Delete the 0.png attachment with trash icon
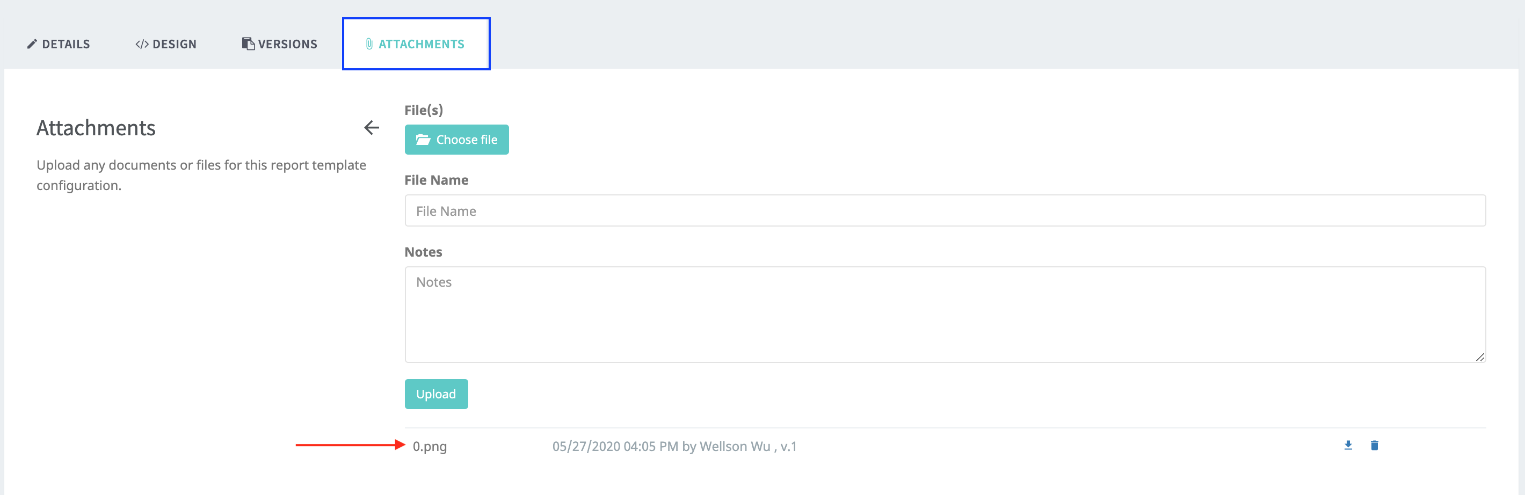The width and height of the screenshot is (1525, 495). pyautogui.click(x=1374, y=445)
